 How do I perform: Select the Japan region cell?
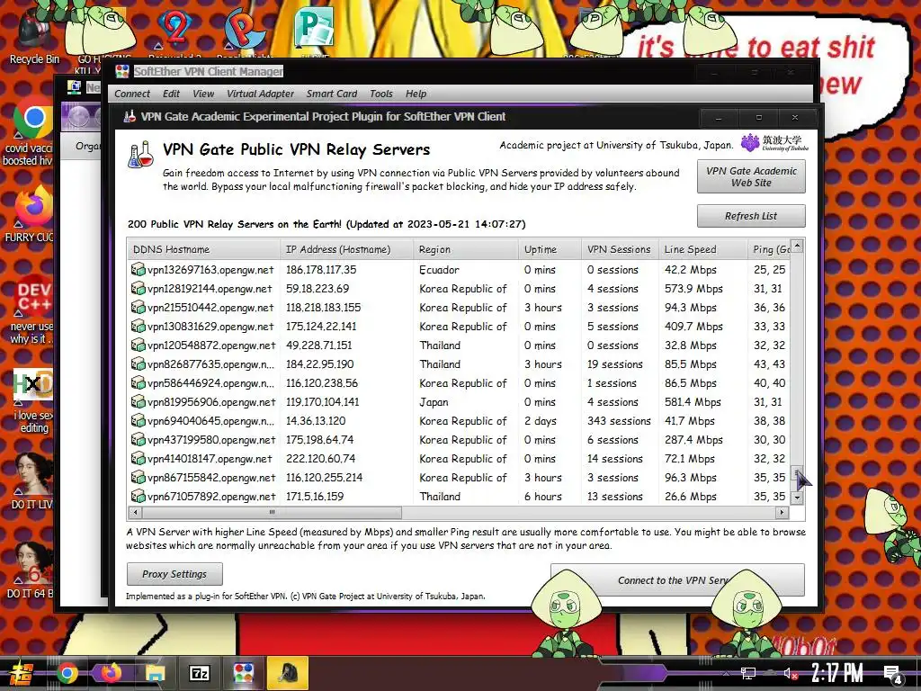coord(434,402)
